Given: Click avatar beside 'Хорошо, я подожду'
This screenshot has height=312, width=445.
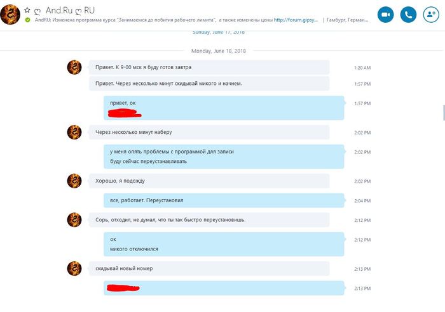Looking at the screenshot, I should (x=74, y=181).
